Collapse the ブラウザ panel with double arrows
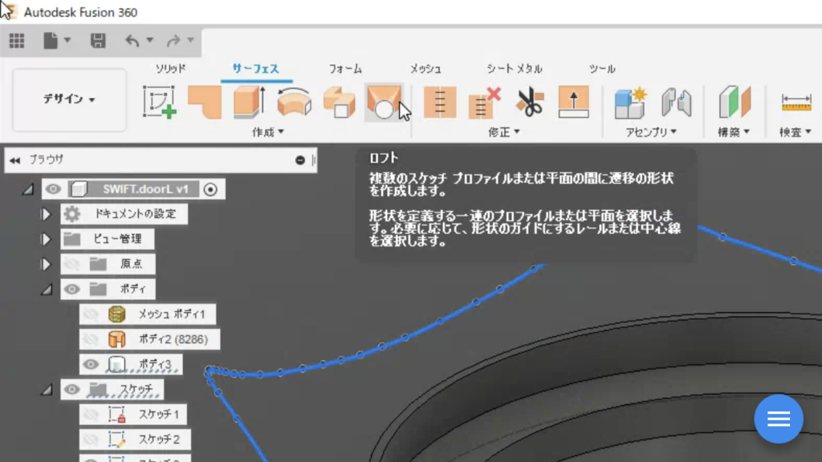This screenshot has width=822, height=462. tap(14, 160)
